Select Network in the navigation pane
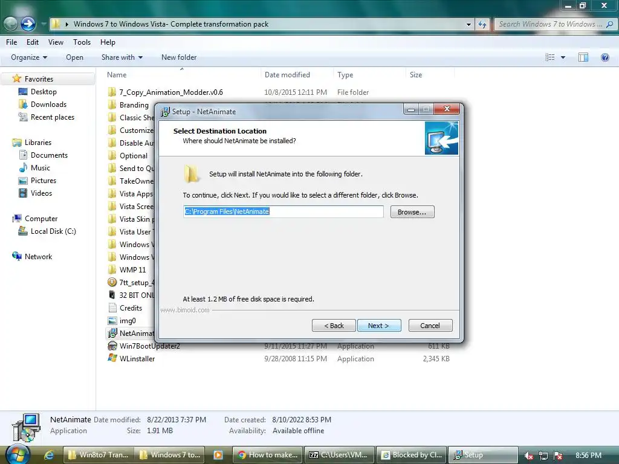The image size is (619, 464). click(x=38, y=256)
